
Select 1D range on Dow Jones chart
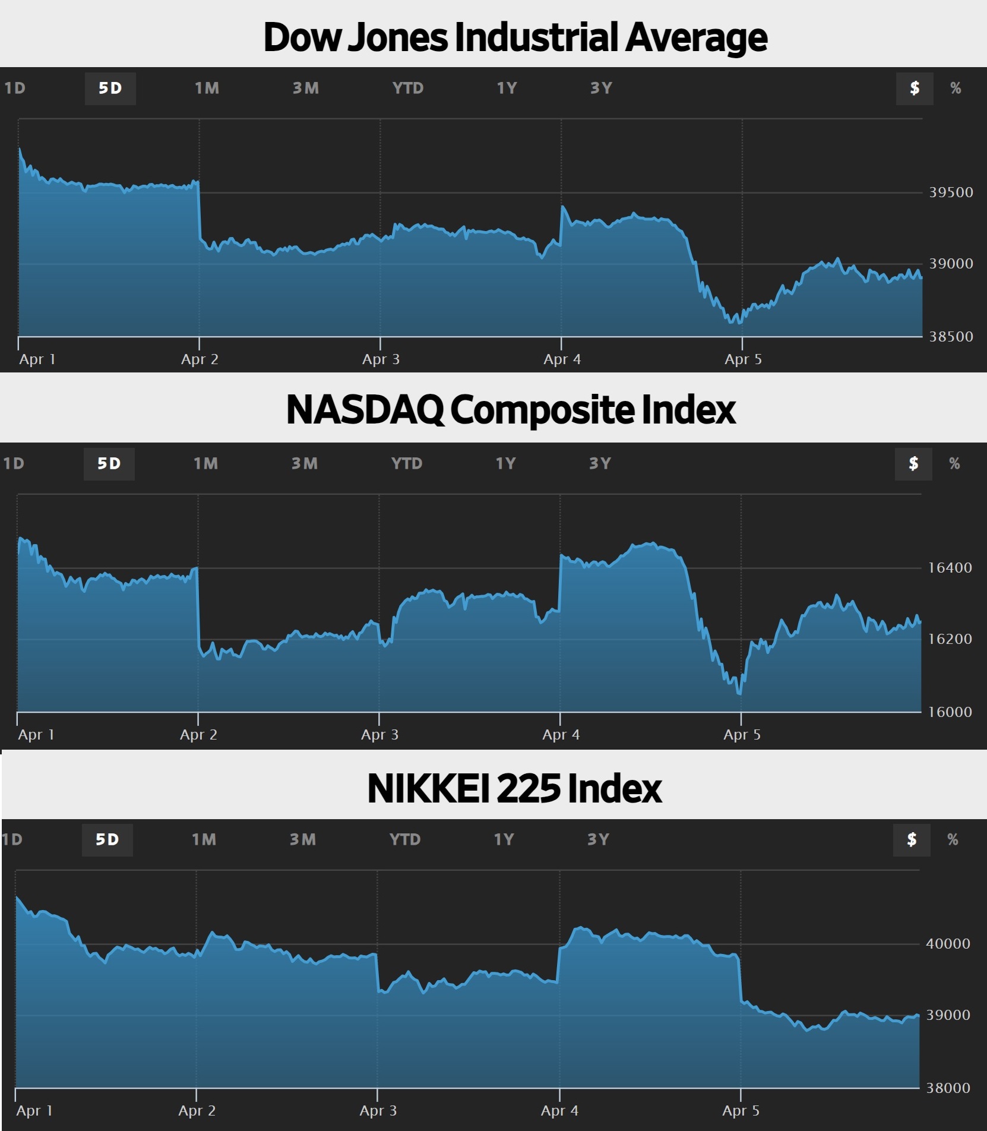pyautogui.click(x=15, y=89)
